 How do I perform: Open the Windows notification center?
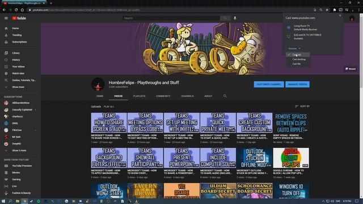point(357,201)
